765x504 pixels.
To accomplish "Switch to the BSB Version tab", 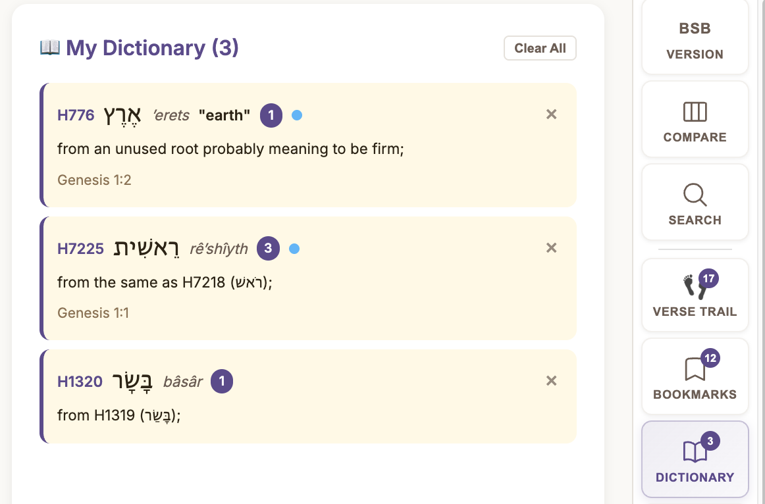I will coord(695,39).
